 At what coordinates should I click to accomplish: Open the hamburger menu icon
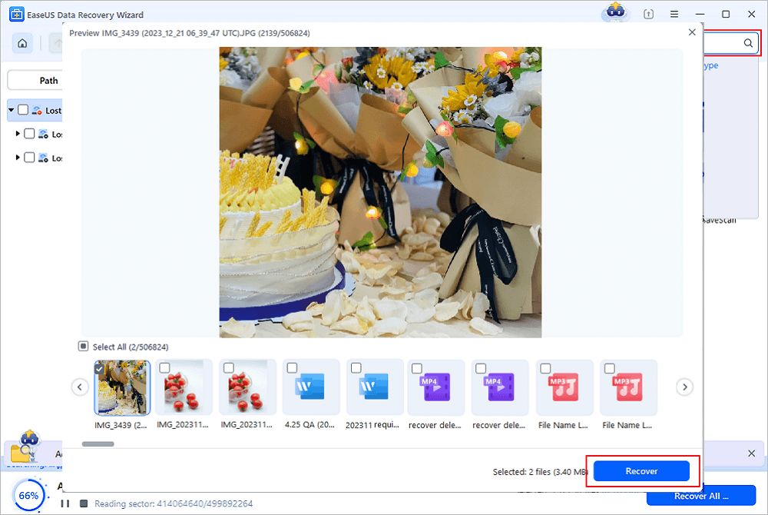click(x=674, y=14)
